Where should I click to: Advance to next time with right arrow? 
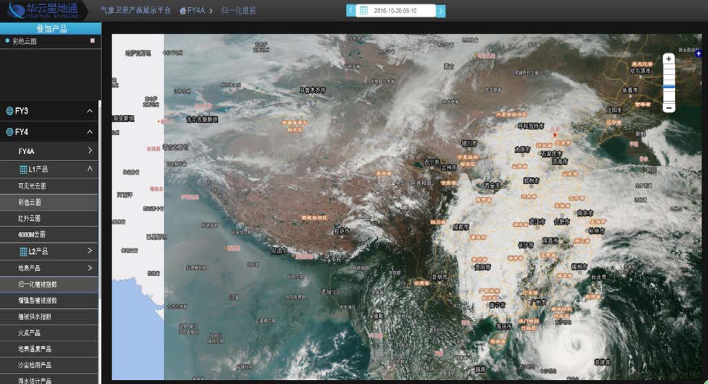(441, 11)
